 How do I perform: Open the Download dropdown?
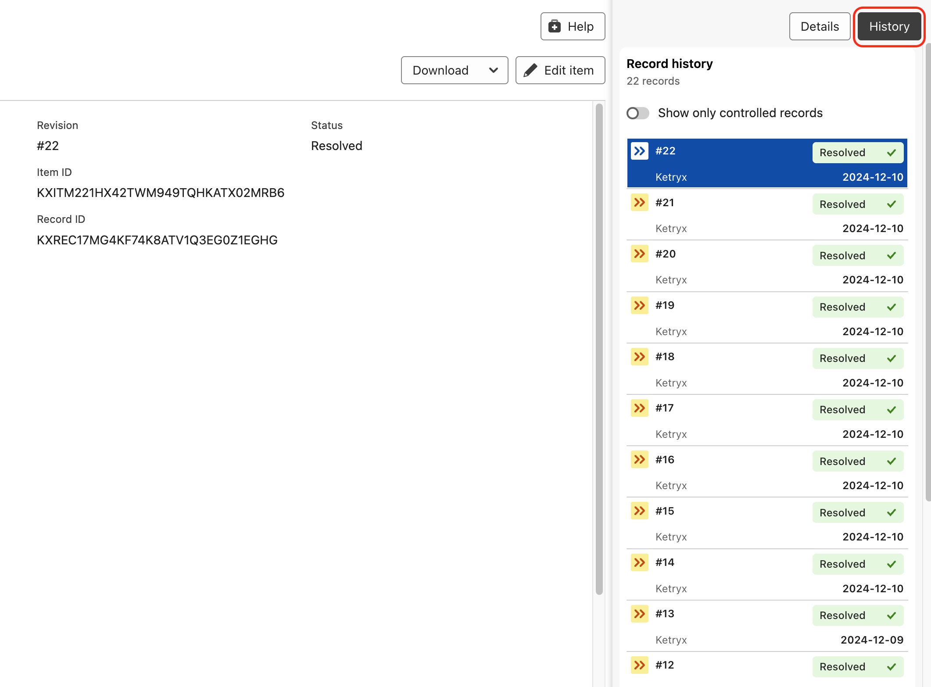point(455,70)
